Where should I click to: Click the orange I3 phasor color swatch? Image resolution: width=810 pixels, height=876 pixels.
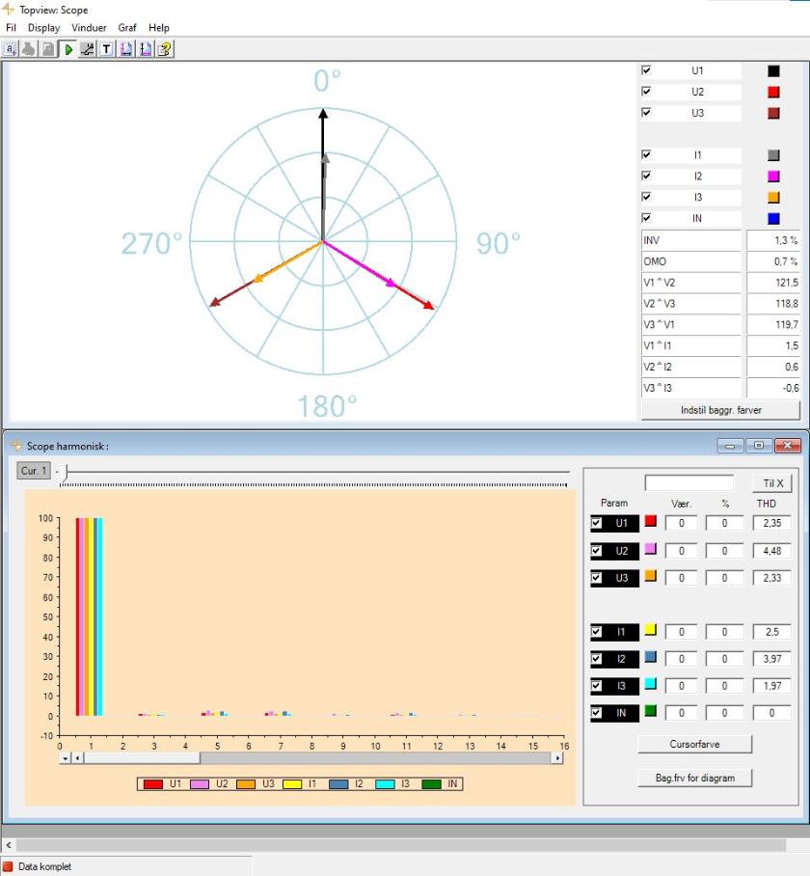[x=773, y=197]
